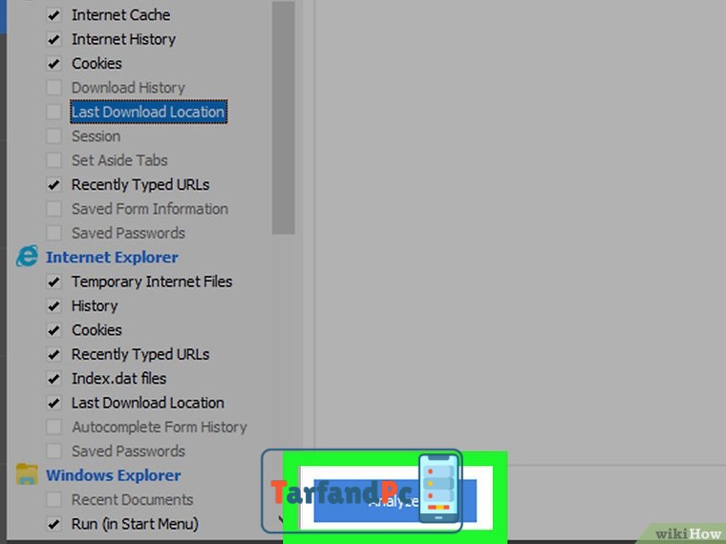Screen dimensions: 726x544
Task: Uncheck Run (in Start Menu) checkbox
Action: 53,524
